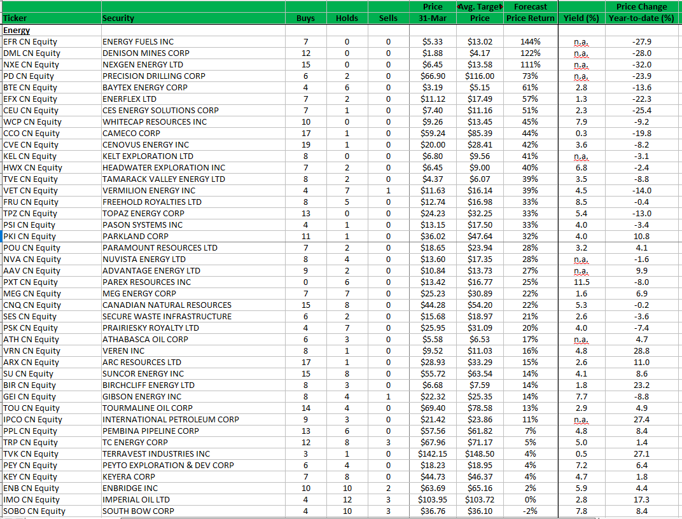This screenshot has width=682, height=519.
Task: Click the NUVISTA ENERGY LTD cell
Action: click(x=193, y=259)
